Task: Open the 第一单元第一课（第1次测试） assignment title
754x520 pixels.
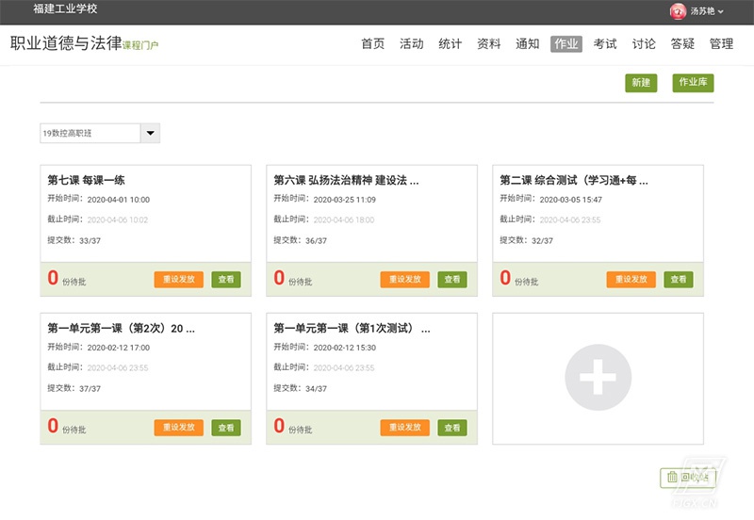Action: [352, 329]
